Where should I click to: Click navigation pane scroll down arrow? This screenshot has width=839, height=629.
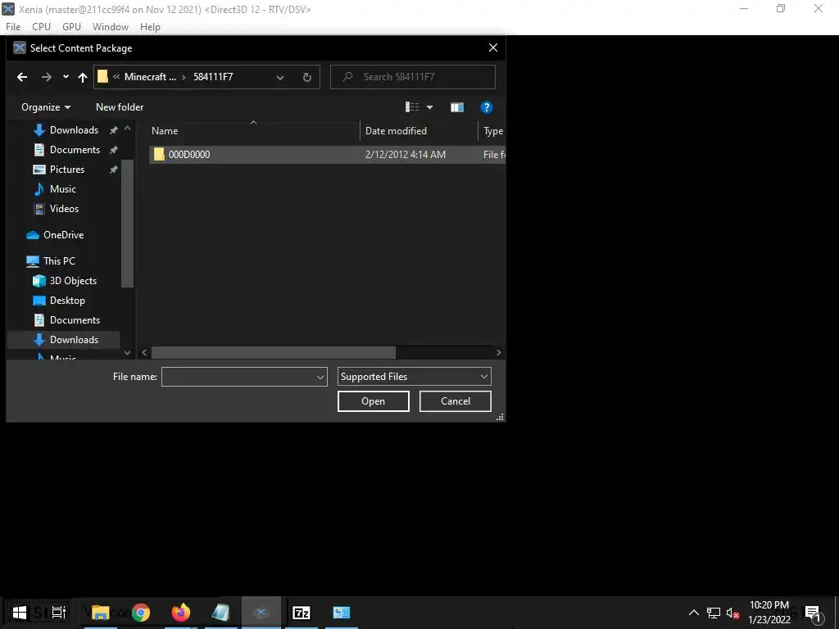click(127, 353)
